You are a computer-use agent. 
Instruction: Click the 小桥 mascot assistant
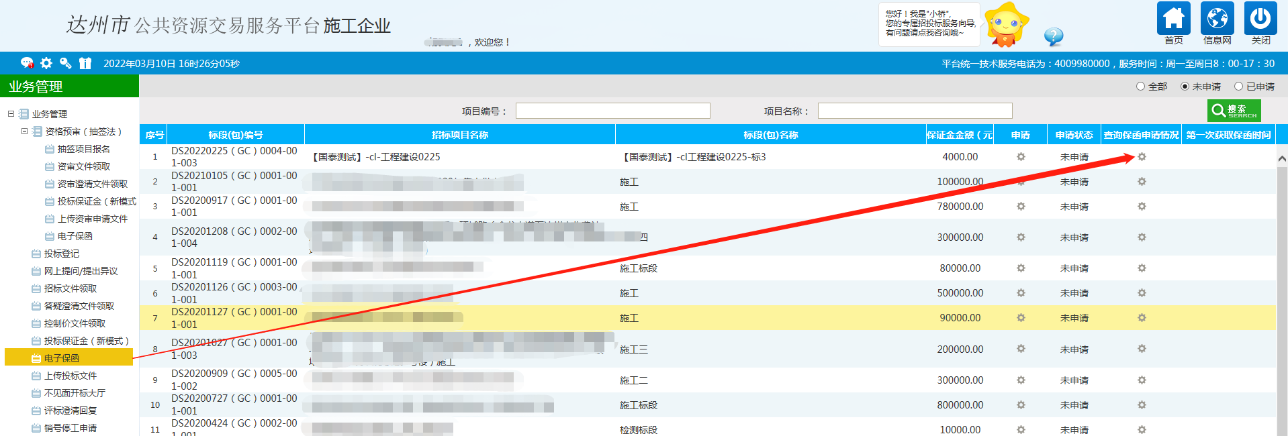(x=1005, y=25)
